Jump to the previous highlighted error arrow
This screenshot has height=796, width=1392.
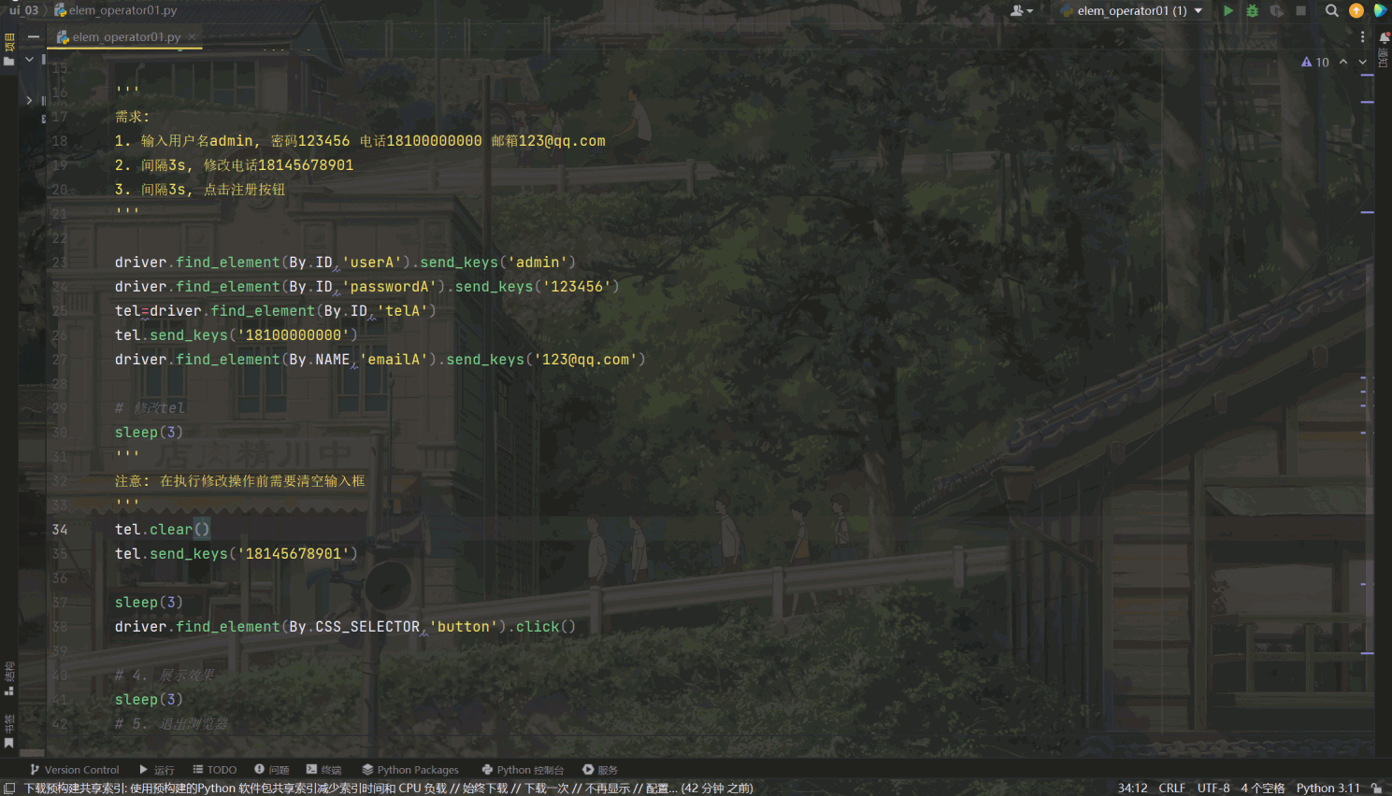pos(1343,62)
